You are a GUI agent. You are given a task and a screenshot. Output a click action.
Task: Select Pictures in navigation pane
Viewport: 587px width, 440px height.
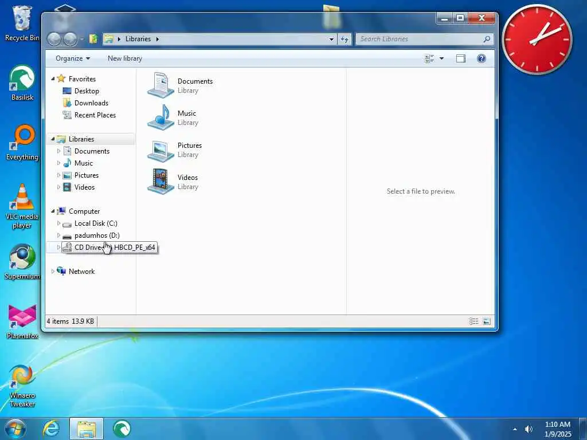87,175
